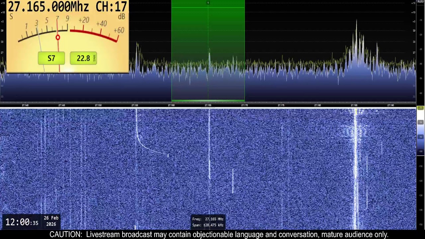This screenshot has width=425, height=239.
Task: Tune to the 27.140 frequency label
Action: (x=25, y=105)
